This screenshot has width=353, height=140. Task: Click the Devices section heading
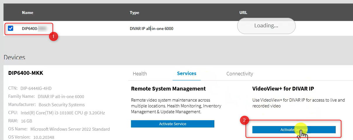click(14, 57)
